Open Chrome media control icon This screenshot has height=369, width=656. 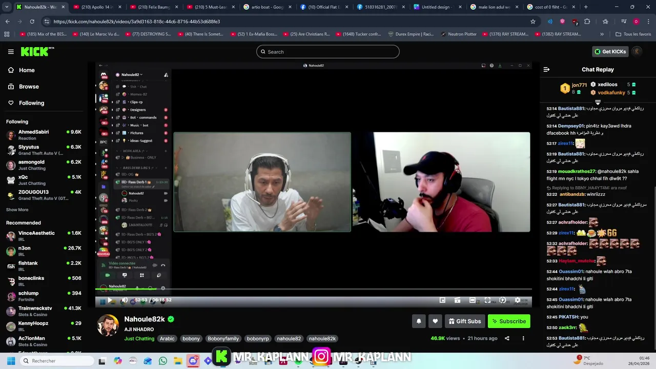tap(624, 22)
